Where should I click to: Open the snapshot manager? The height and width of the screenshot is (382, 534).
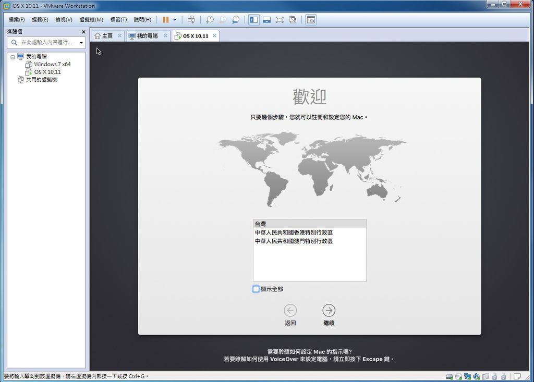coord(236,20)
